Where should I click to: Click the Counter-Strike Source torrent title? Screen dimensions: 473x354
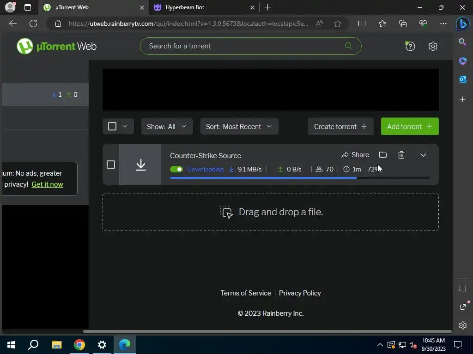point(206,156)
